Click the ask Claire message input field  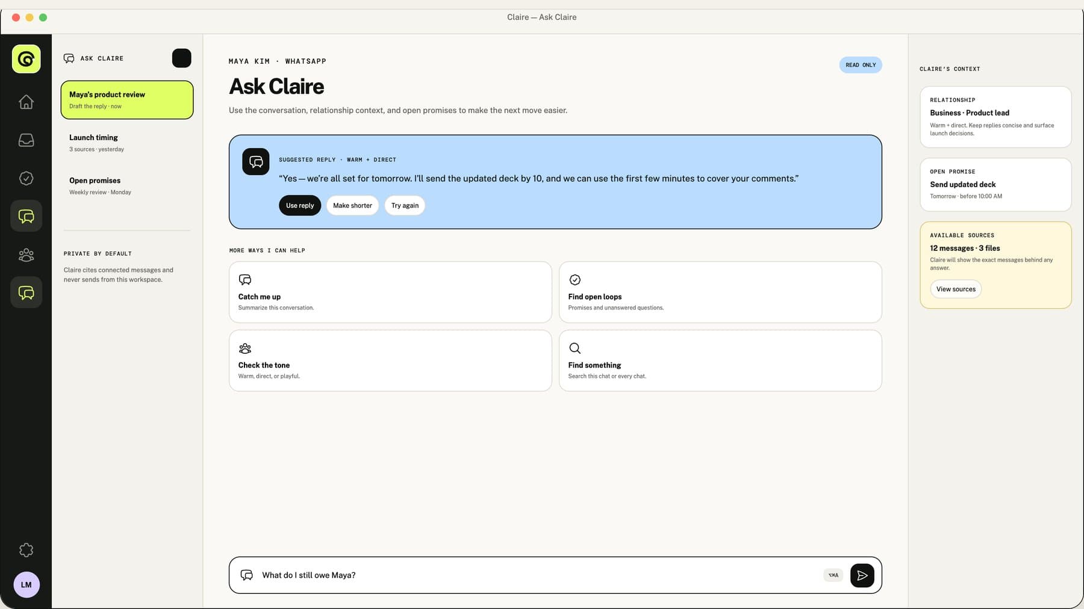pyautogui.click(x=539, y=575)
